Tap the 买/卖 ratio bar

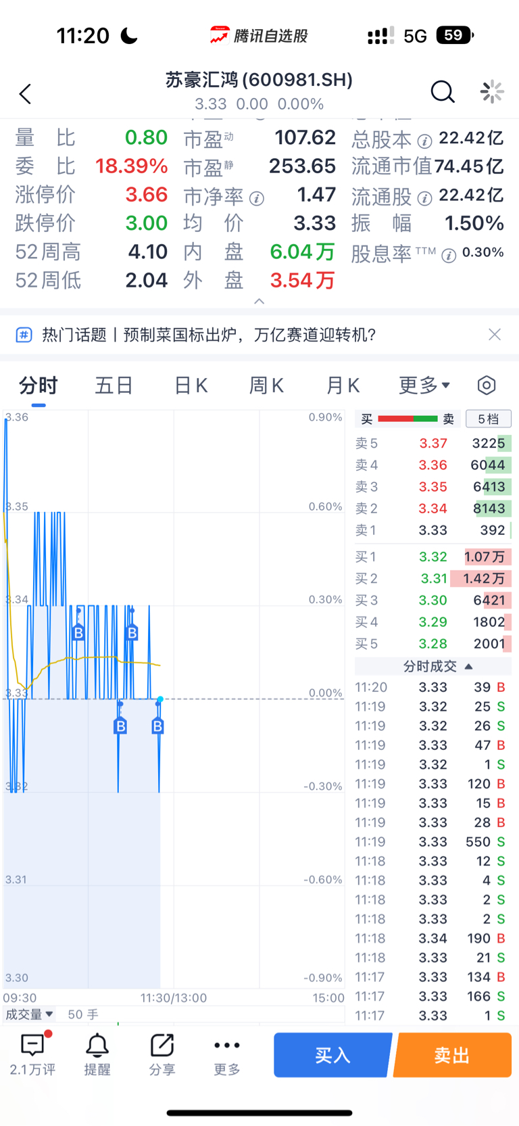coord(407,419)
